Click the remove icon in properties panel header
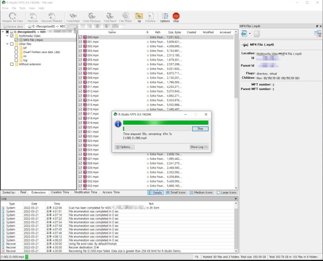323x261 pixels. click(x=318, y=33)
